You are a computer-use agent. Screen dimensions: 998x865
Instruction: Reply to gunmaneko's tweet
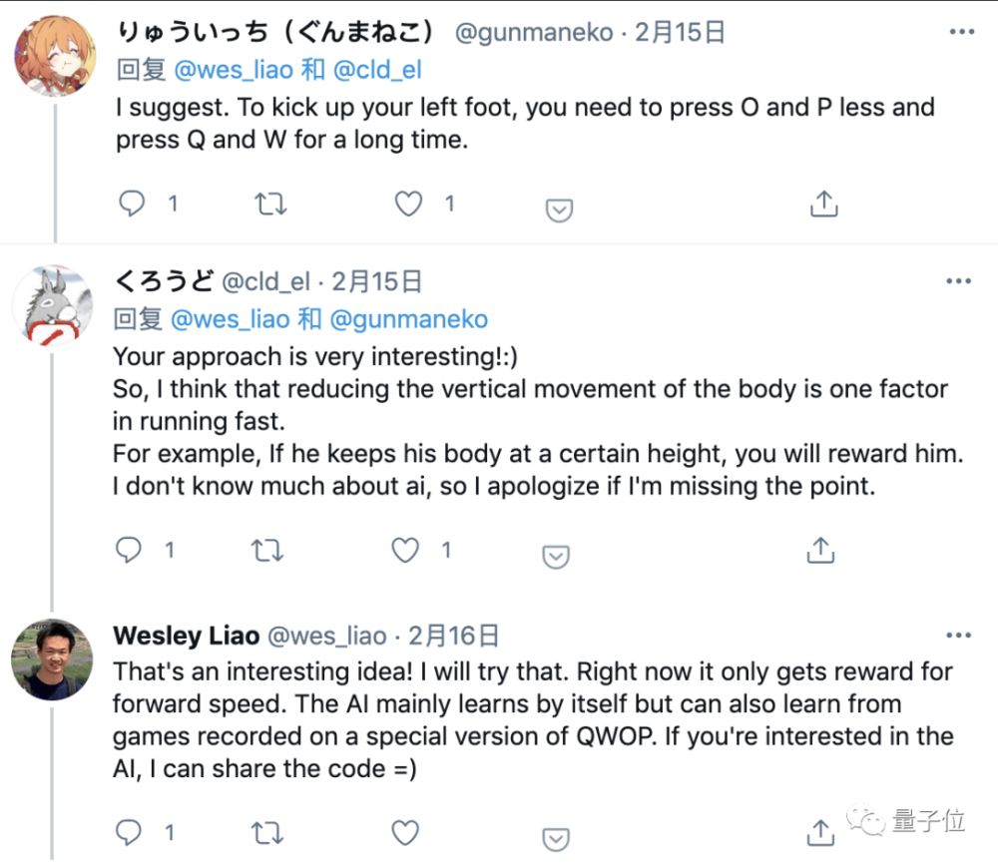132,204
